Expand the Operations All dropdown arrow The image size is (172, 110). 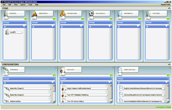pyautogui.click(x=81, y=26)
